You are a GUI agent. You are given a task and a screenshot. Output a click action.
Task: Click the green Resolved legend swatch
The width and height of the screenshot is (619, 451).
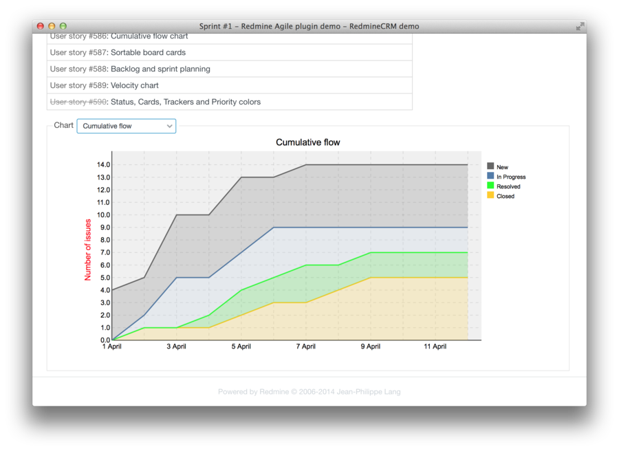point(490,186)
